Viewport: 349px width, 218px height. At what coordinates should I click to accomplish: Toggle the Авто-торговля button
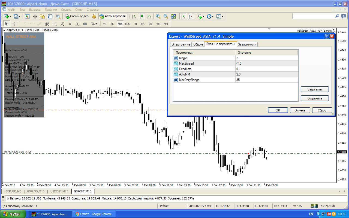coord(113,16)
